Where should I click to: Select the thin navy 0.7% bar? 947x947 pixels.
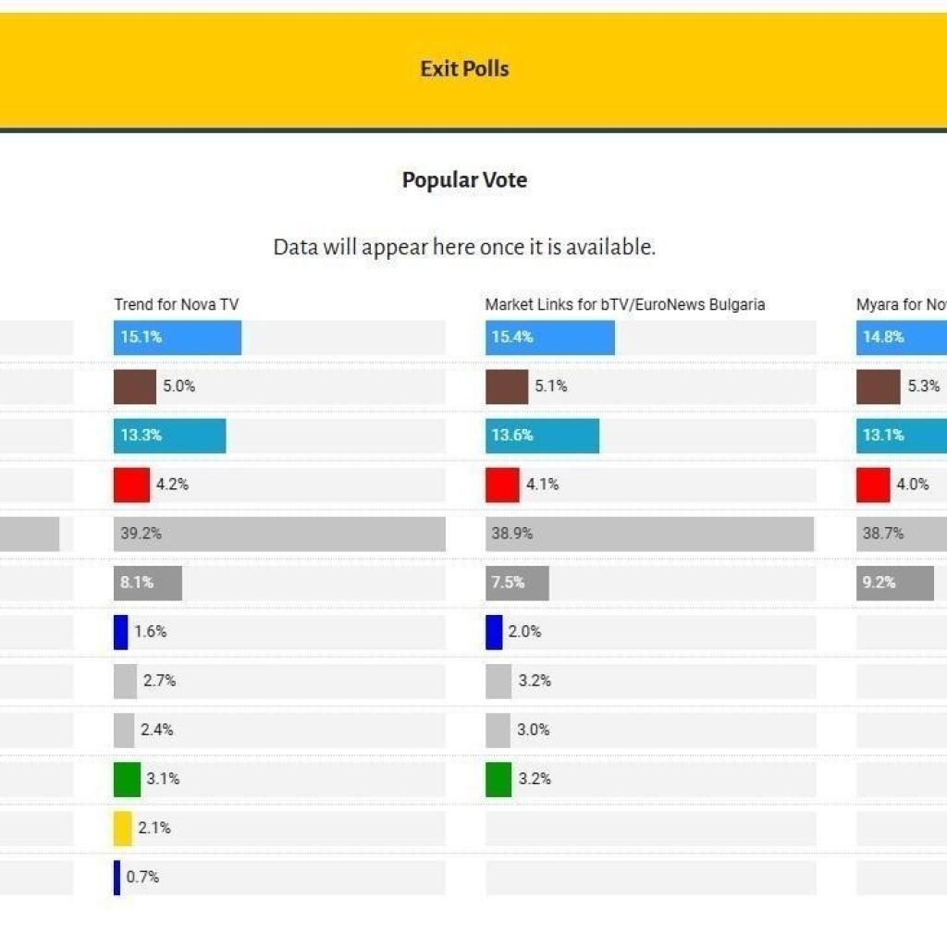pos(117,877)
